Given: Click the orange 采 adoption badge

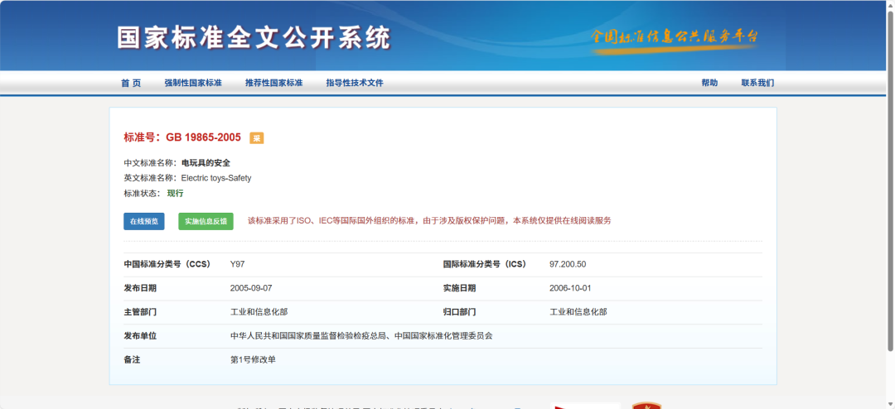Looking at the screenshot, I should point(257,138).
